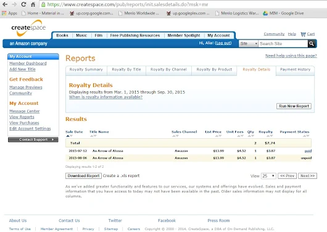Screen dimensions: 327x232
Task: Click the browser address bar URL
Action: click(128, 4)
